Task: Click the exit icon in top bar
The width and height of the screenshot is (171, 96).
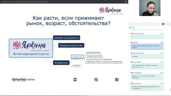Action: click(x=126, y=2)
